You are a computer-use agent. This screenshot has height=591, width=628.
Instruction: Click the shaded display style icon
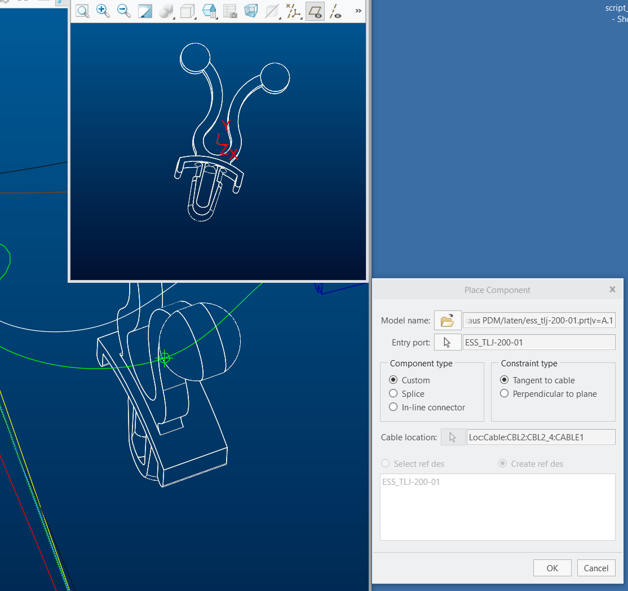click(x=145, y=11)
